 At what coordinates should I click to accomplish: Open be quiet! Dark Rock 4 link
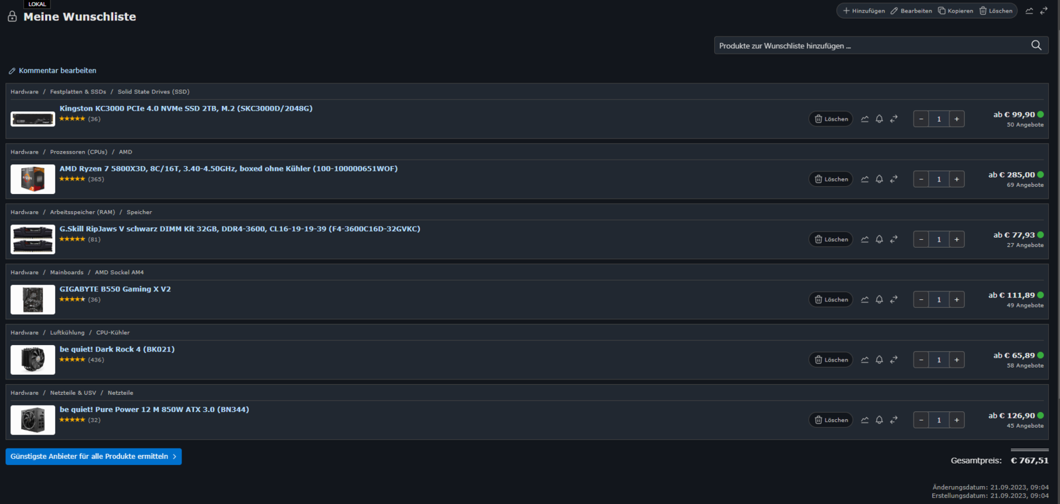pos(117,350)
